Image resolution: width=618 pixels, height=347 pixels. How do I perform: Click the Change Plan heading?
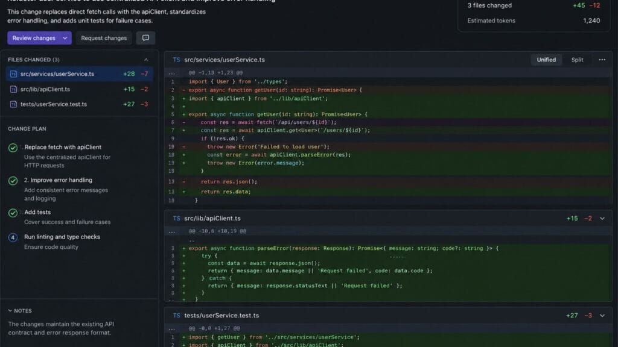27,129
